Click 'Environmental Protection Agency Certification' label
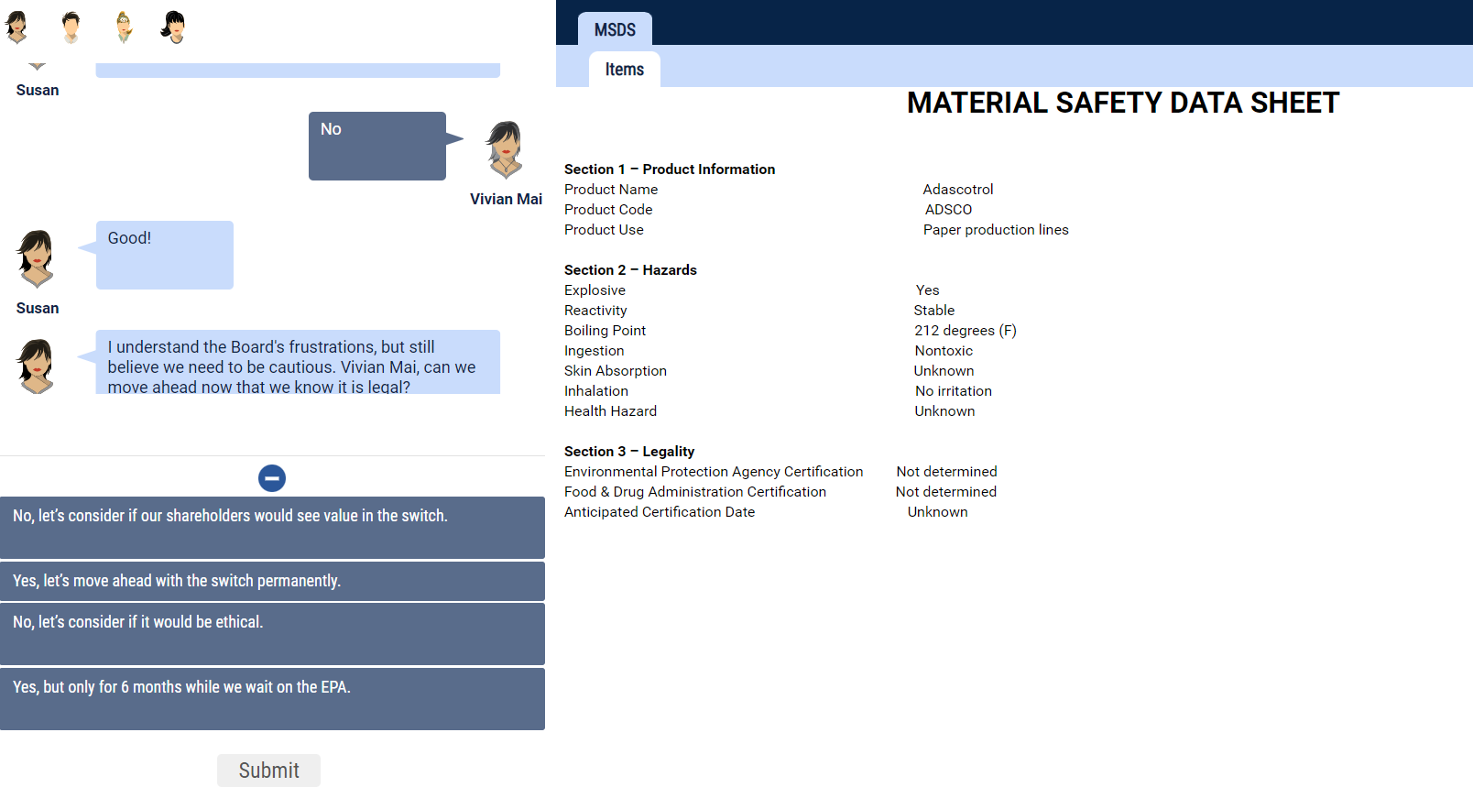 [x=714, y=472]
